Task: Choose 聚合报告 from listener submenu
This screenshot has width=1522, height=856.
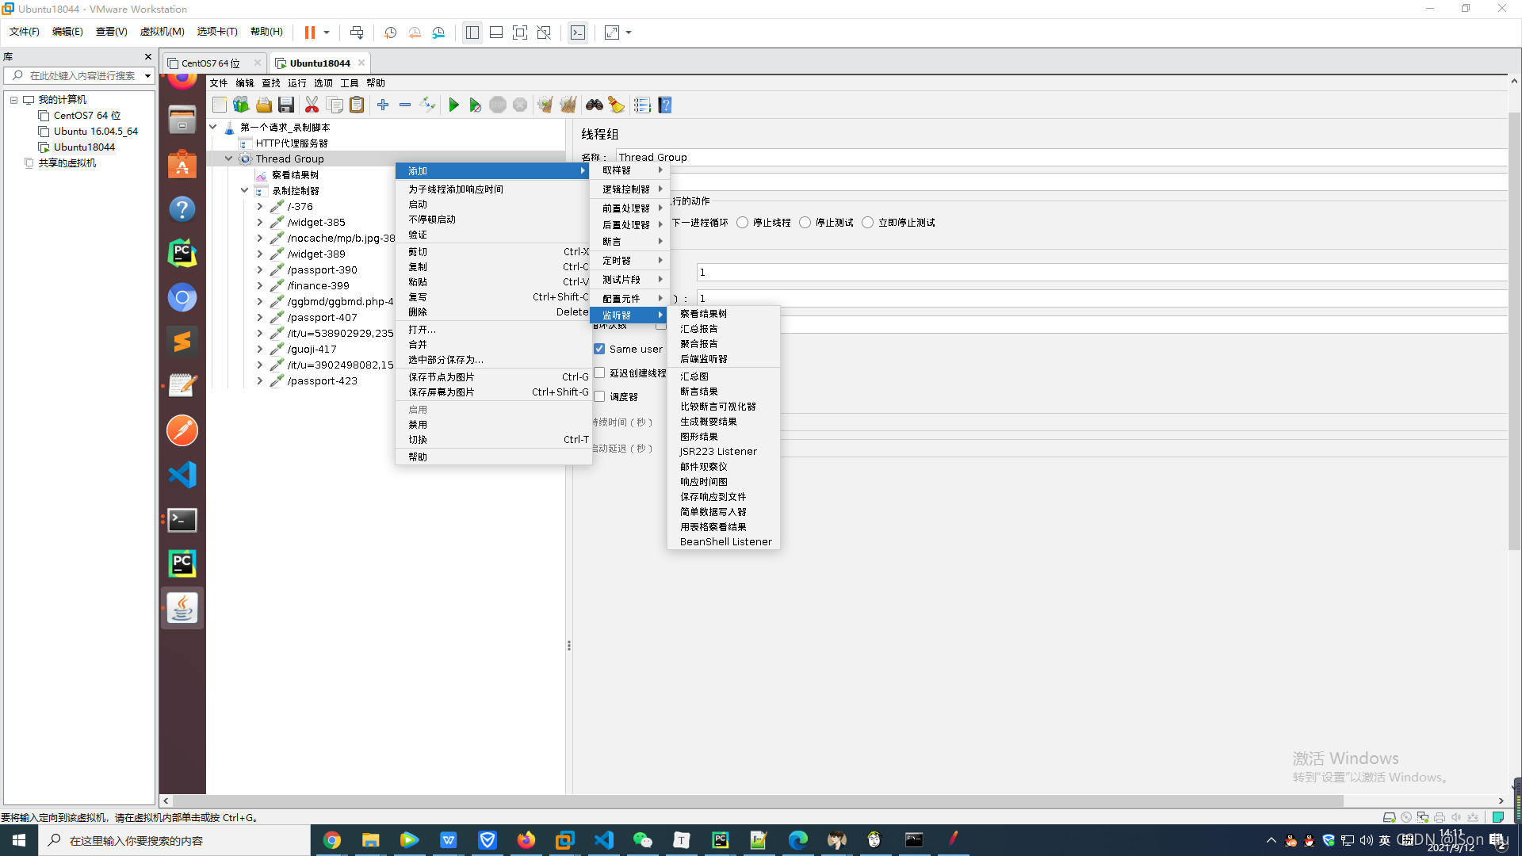Action: click(x=698, y=344)
